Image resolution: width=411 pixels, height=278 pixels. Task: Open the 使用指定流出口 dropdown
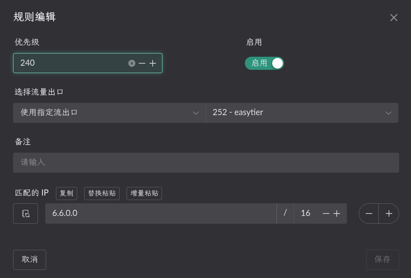(109, 113)
